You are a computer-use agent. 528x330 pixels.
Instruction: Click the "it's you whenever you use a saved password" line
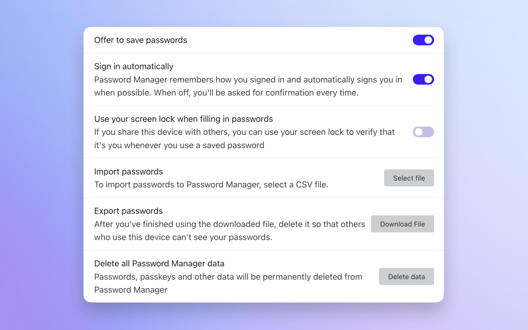point(179,145)
